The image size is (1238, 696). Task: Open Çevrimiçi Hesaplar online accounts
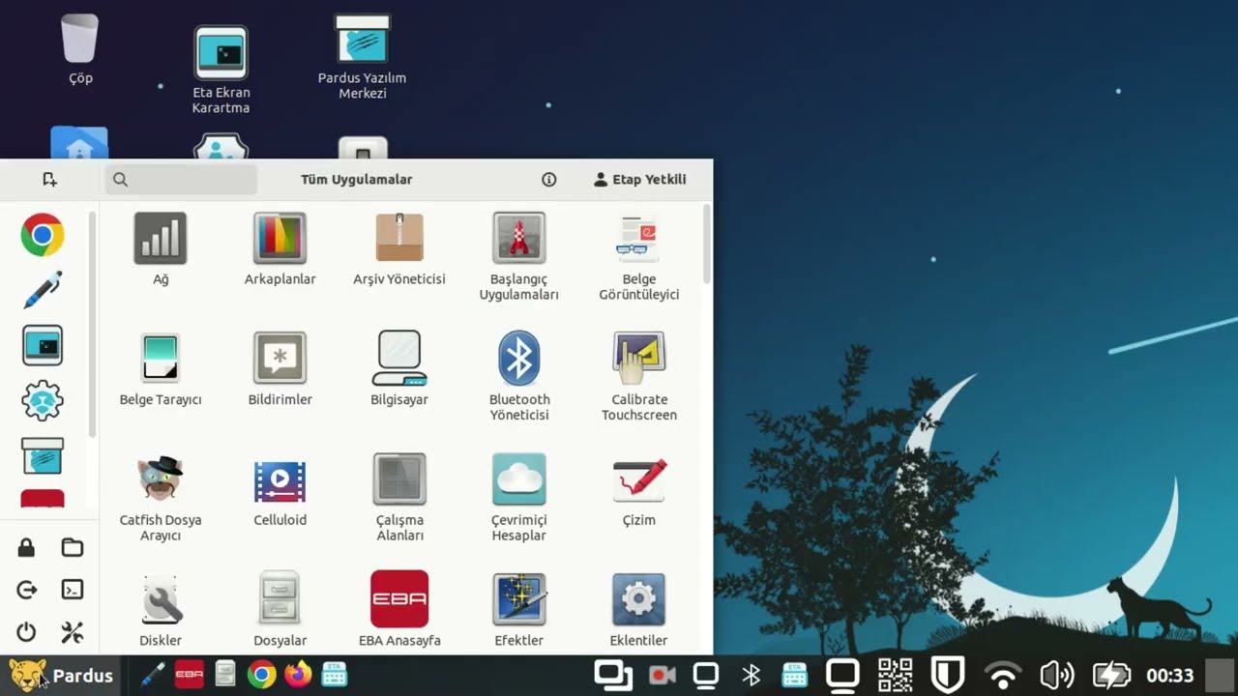click(519, 498)
